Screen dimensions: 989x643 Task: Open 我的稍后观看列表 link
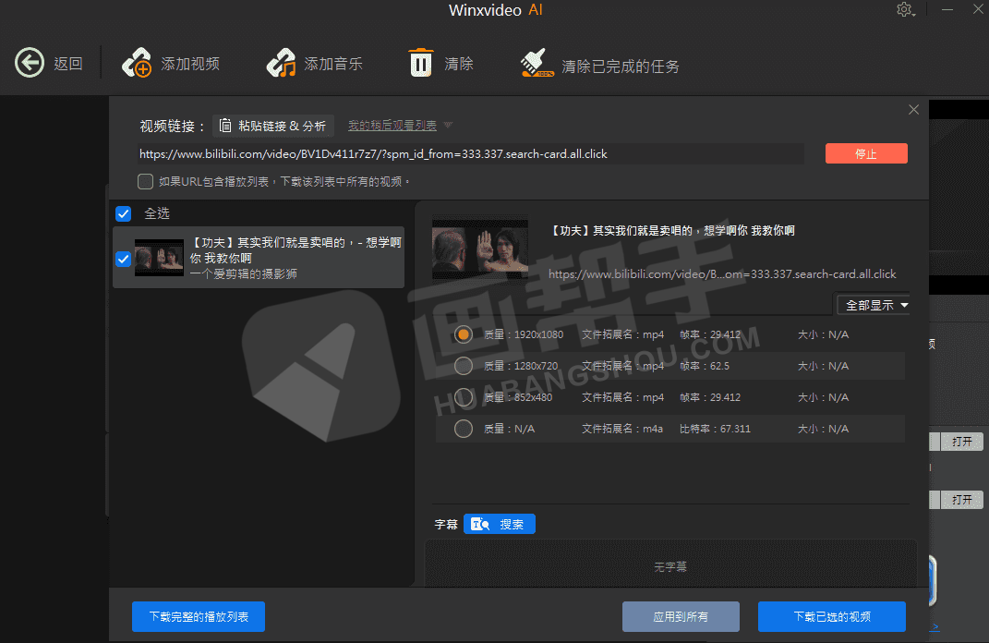pos(392,126)
